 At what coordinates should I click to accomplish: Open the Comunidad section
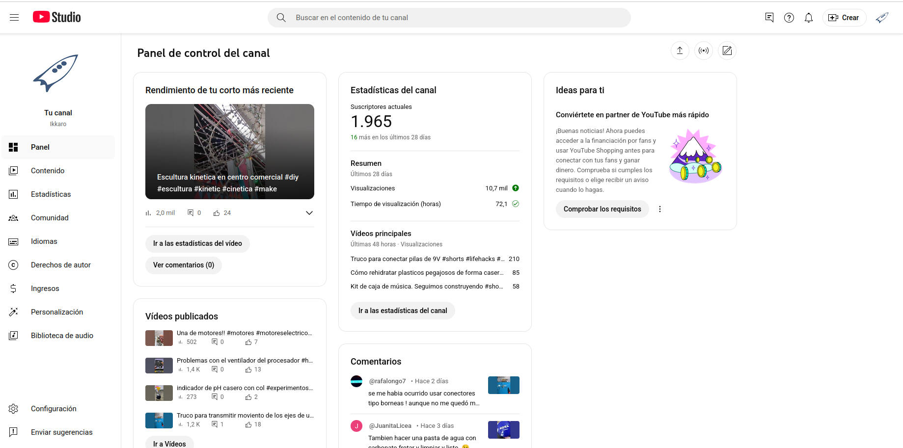50,217
